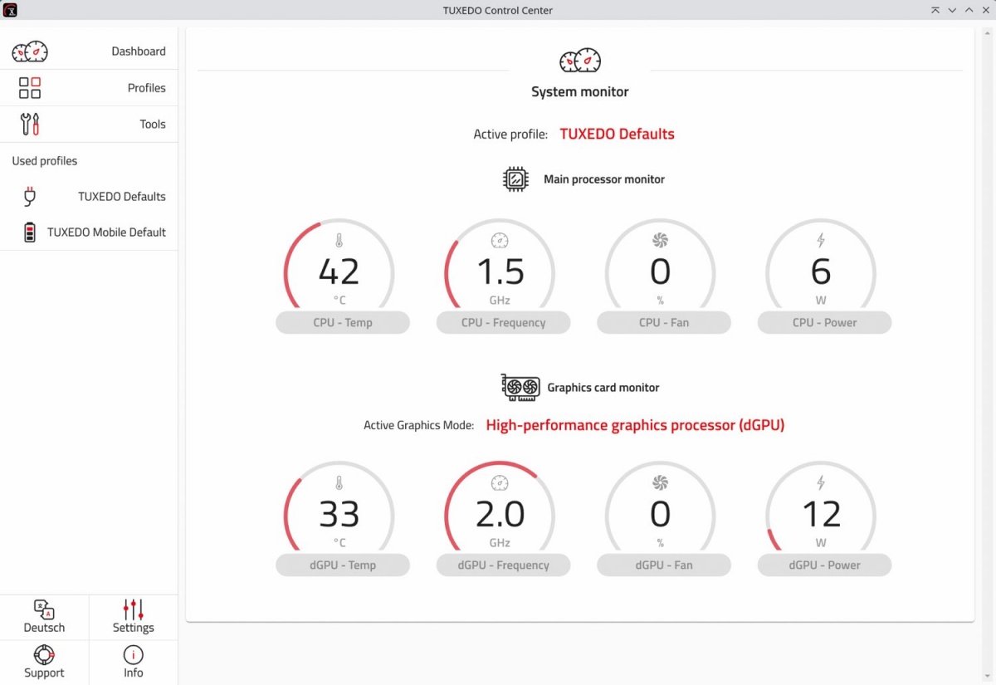Click the Settings sliders icon
This screenshot has height=685, width=996.
click(x=133, y=609)
